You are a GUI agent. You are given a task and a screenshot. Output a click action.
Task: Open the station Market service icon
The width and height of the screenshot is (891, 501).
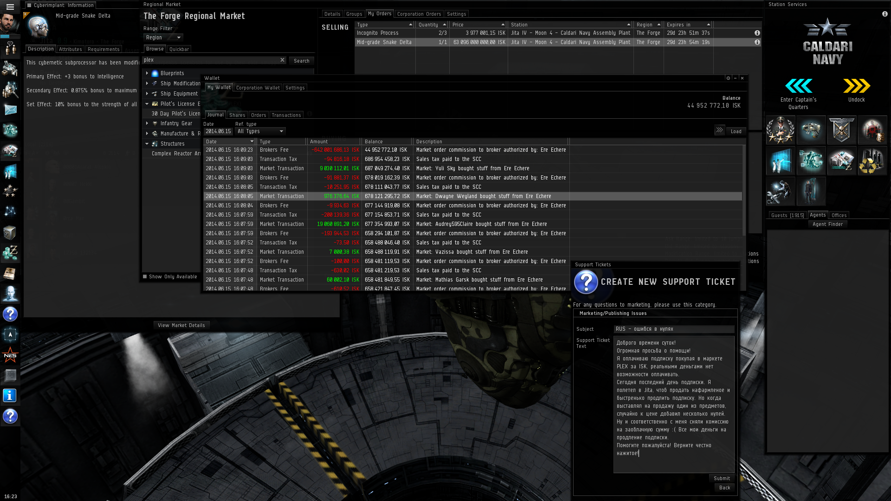tap(842, 161)
